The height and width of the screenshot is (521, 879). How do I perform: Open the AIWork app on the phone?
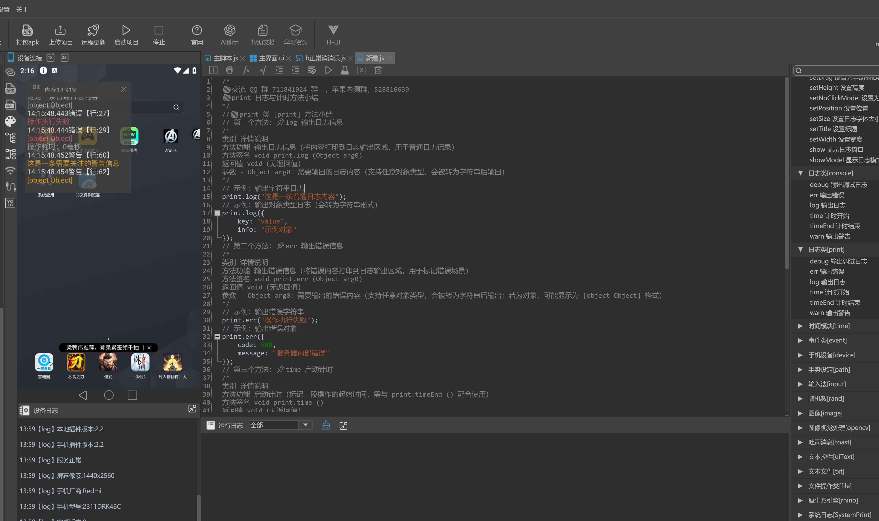point(171,140)
